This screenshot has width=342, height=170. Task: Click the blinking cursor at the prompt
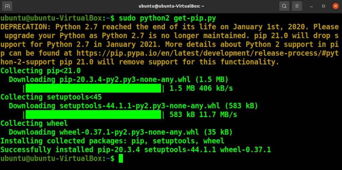[121, 158]
